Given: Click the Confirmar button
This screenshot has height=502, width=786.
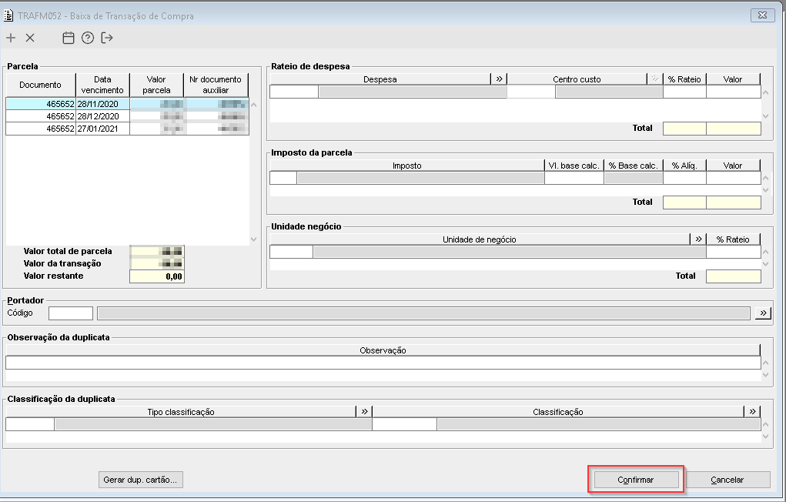Looking at the screenshot, I should (635, 480).
